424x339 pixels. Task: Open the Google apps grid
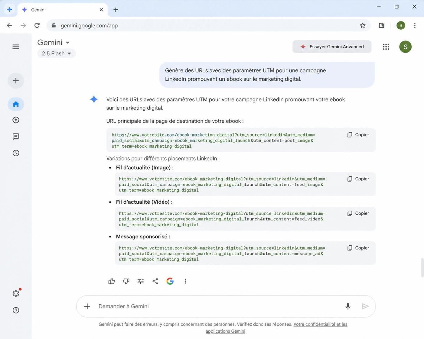pyautogui.click(x=386, y=47)
